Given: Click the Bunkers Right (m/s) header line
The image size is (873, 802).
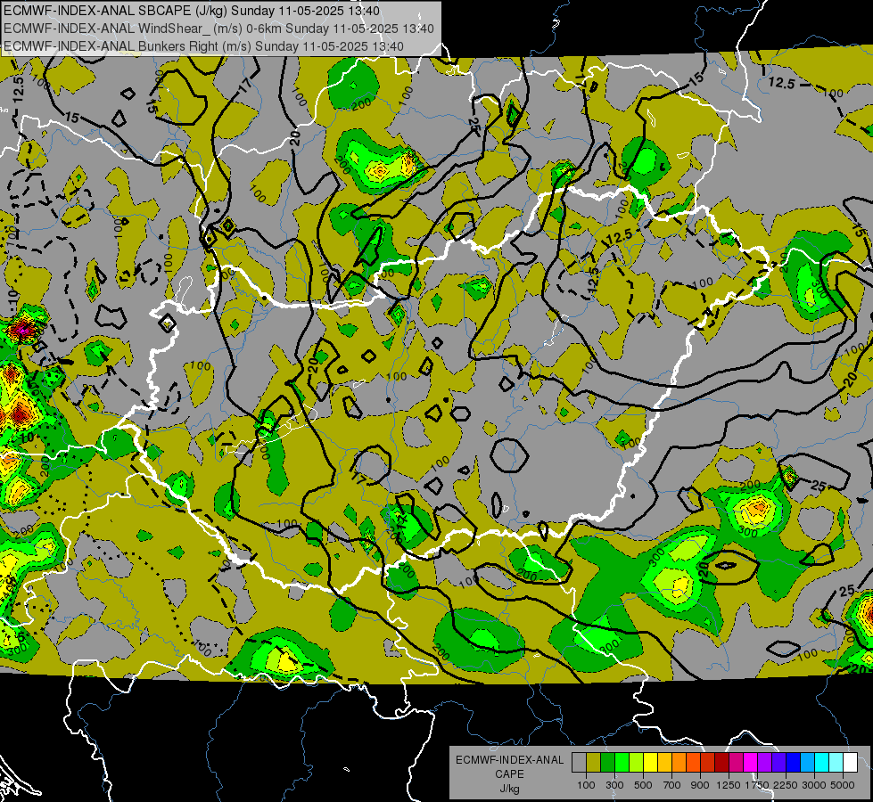Looking at the screenshot, I should (204, 46).
